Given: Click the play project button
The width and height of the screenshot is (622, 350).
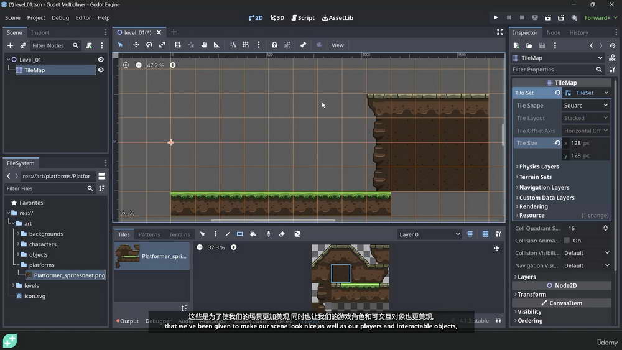Looking at the screenshot, I should (496, 17).
